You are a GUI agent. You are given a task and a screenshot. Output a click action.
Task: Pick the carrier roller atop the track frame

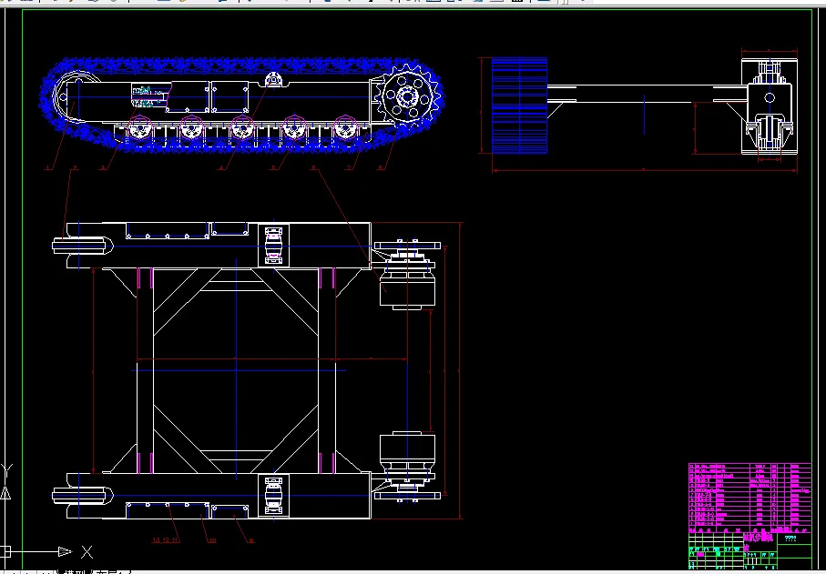click(x=273, y=79)
